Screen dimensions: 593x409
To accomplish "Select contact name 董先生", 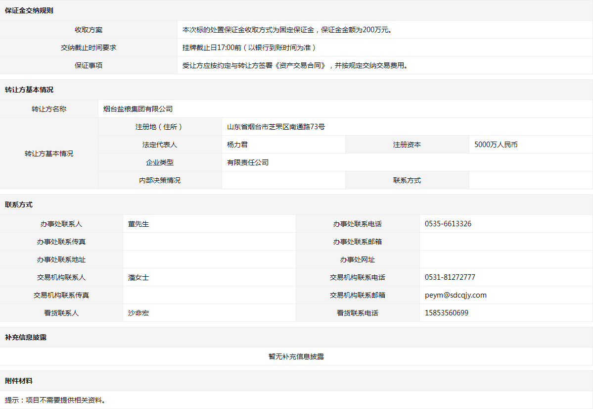I will 138,224.
